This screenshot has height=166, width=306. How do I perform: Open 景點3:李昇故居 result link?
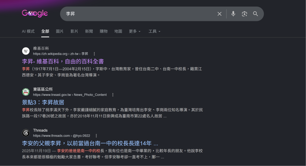pos(43,102)
